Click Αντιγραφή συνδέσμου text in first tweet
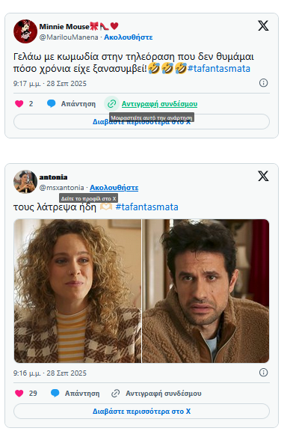 [159, 104]
